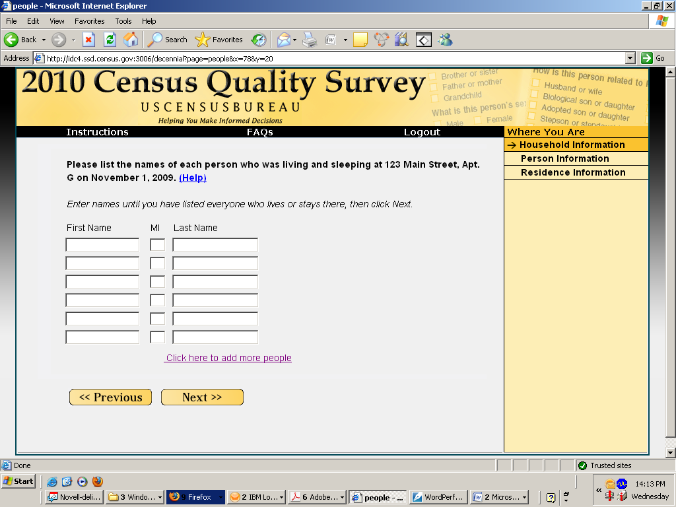Open the File menu
676x507 pixels.
(x=11, y=21)
